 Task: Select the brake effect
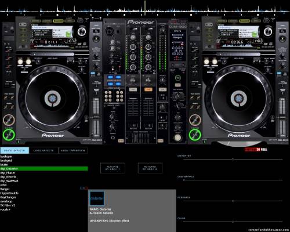click(x=4, y=165)
